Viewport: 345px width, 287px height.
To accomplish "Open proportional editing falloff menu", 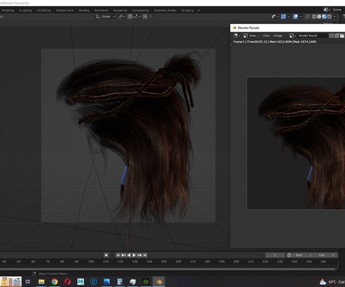I will coord(152,17).
